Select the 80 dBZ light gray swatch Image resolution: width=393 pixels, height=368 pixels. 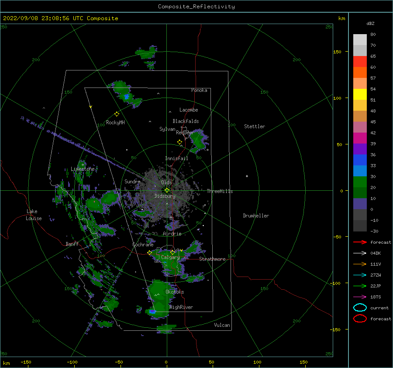click(360, 40)
